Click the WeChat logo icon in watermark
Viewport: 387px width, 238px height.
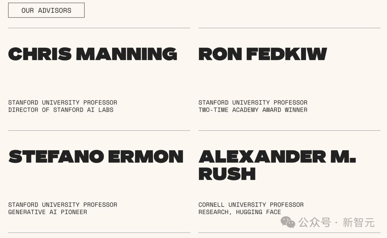click(288, 222)
